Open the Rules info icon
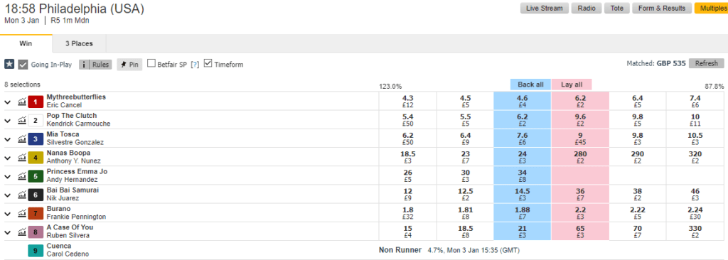Screen dimensions: 728x260 click(x=84, y=65)
